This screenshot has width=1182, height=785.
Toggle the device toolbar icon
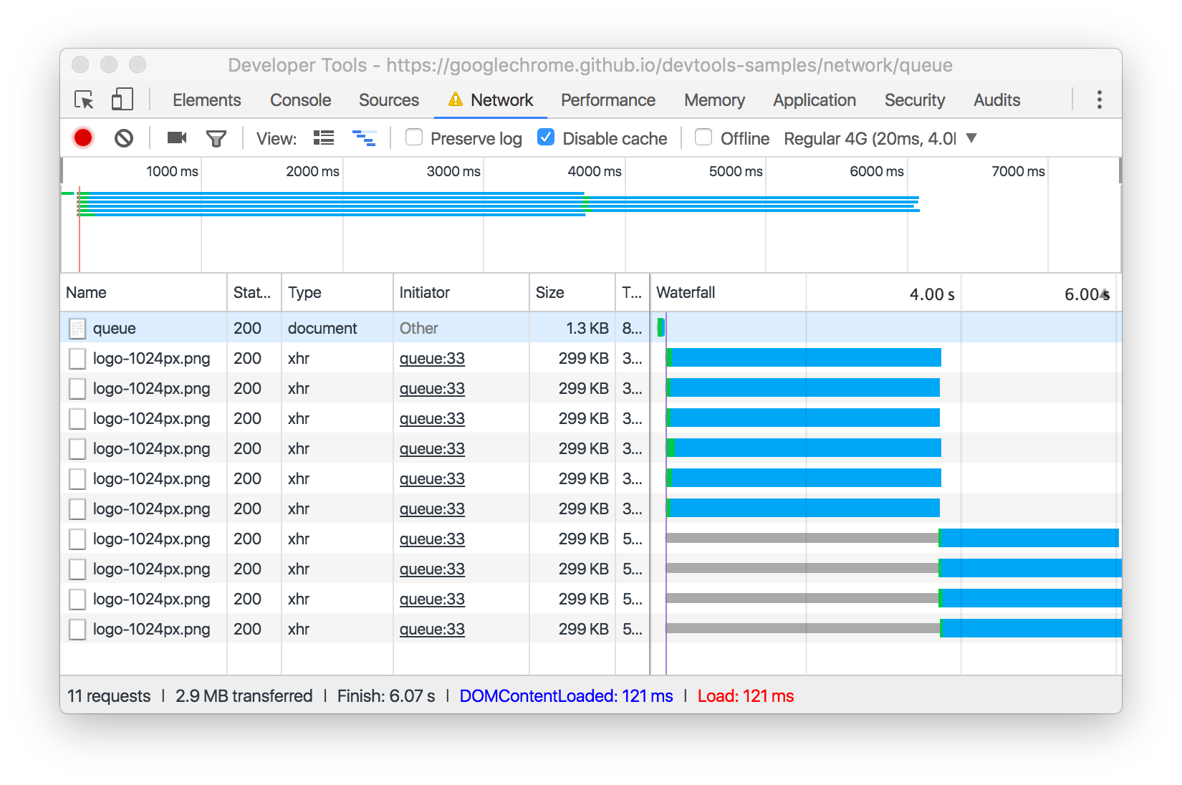[122, 100]
